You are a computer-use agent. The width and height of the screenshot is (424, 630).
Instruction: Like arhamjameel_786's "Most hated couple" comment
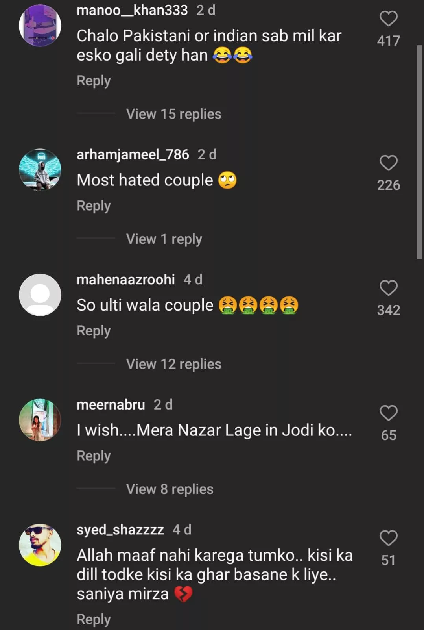click(388, 163)
